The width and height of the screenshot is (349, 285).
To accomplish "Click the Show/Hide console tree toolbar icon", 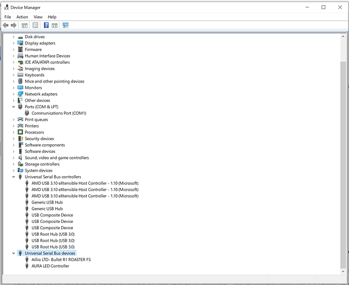I will coord(24,26).
